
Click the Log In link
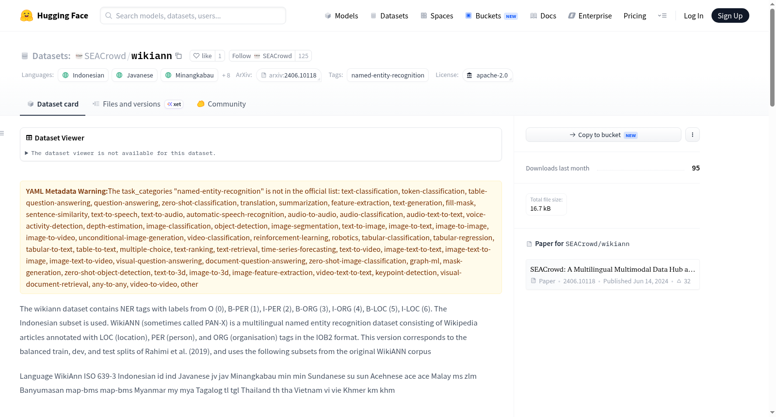(694, 15)
